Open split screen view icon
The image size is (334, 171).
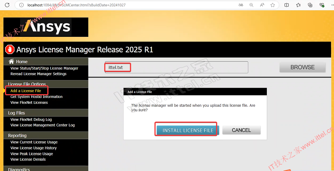[287, 5]
